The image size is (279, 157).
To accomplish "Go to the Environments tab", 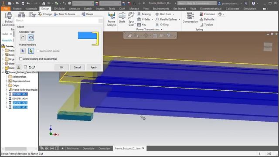I will [161, 9].
